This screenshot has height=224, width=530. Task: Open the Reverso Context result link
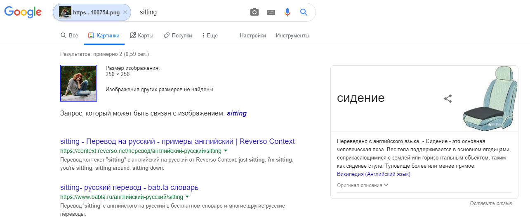177,141
